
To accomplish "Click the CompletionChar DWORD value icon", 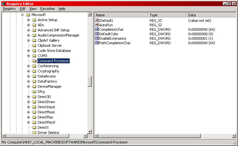I will point(97,29).
